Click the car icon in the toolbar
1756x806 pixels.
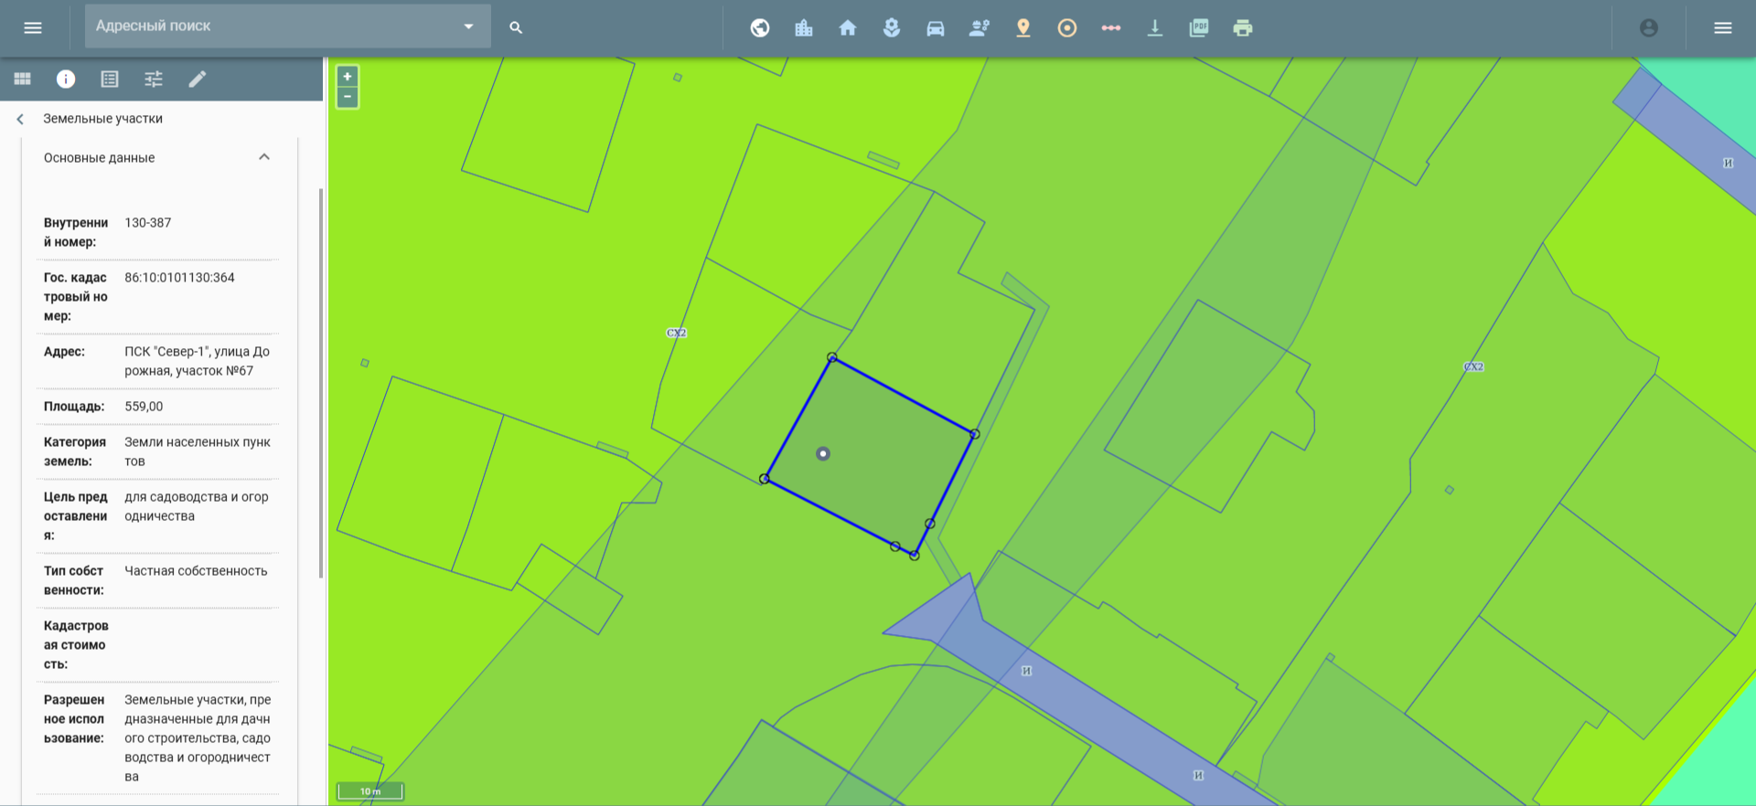point(936,27)
